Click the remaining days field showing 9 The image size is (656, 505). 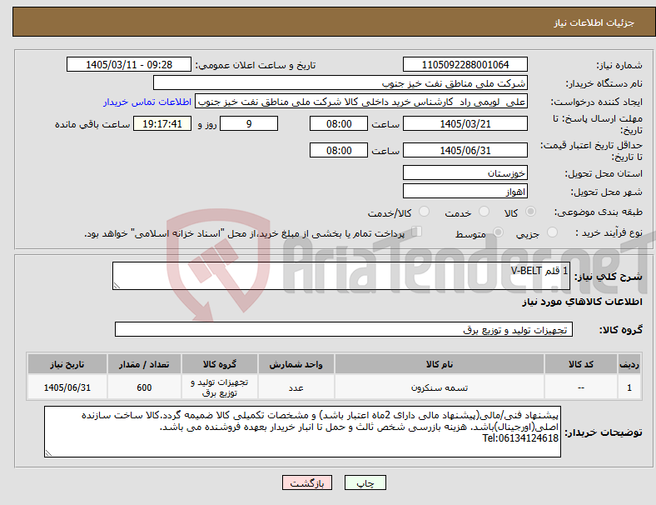pos(249,123)
